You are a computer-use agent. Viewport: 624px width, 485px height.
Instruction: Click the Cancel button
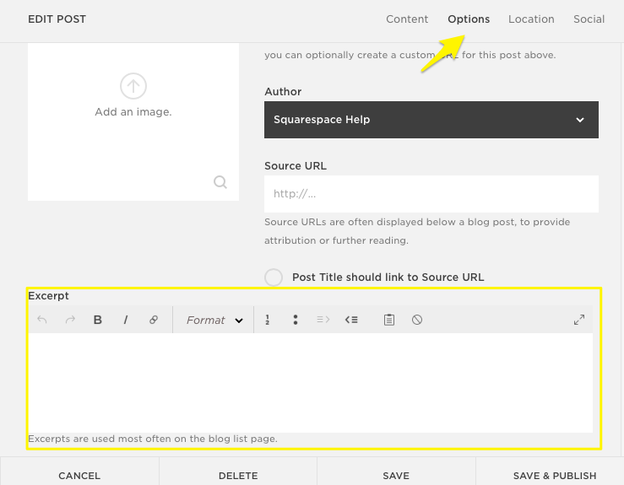coord(79,476)
